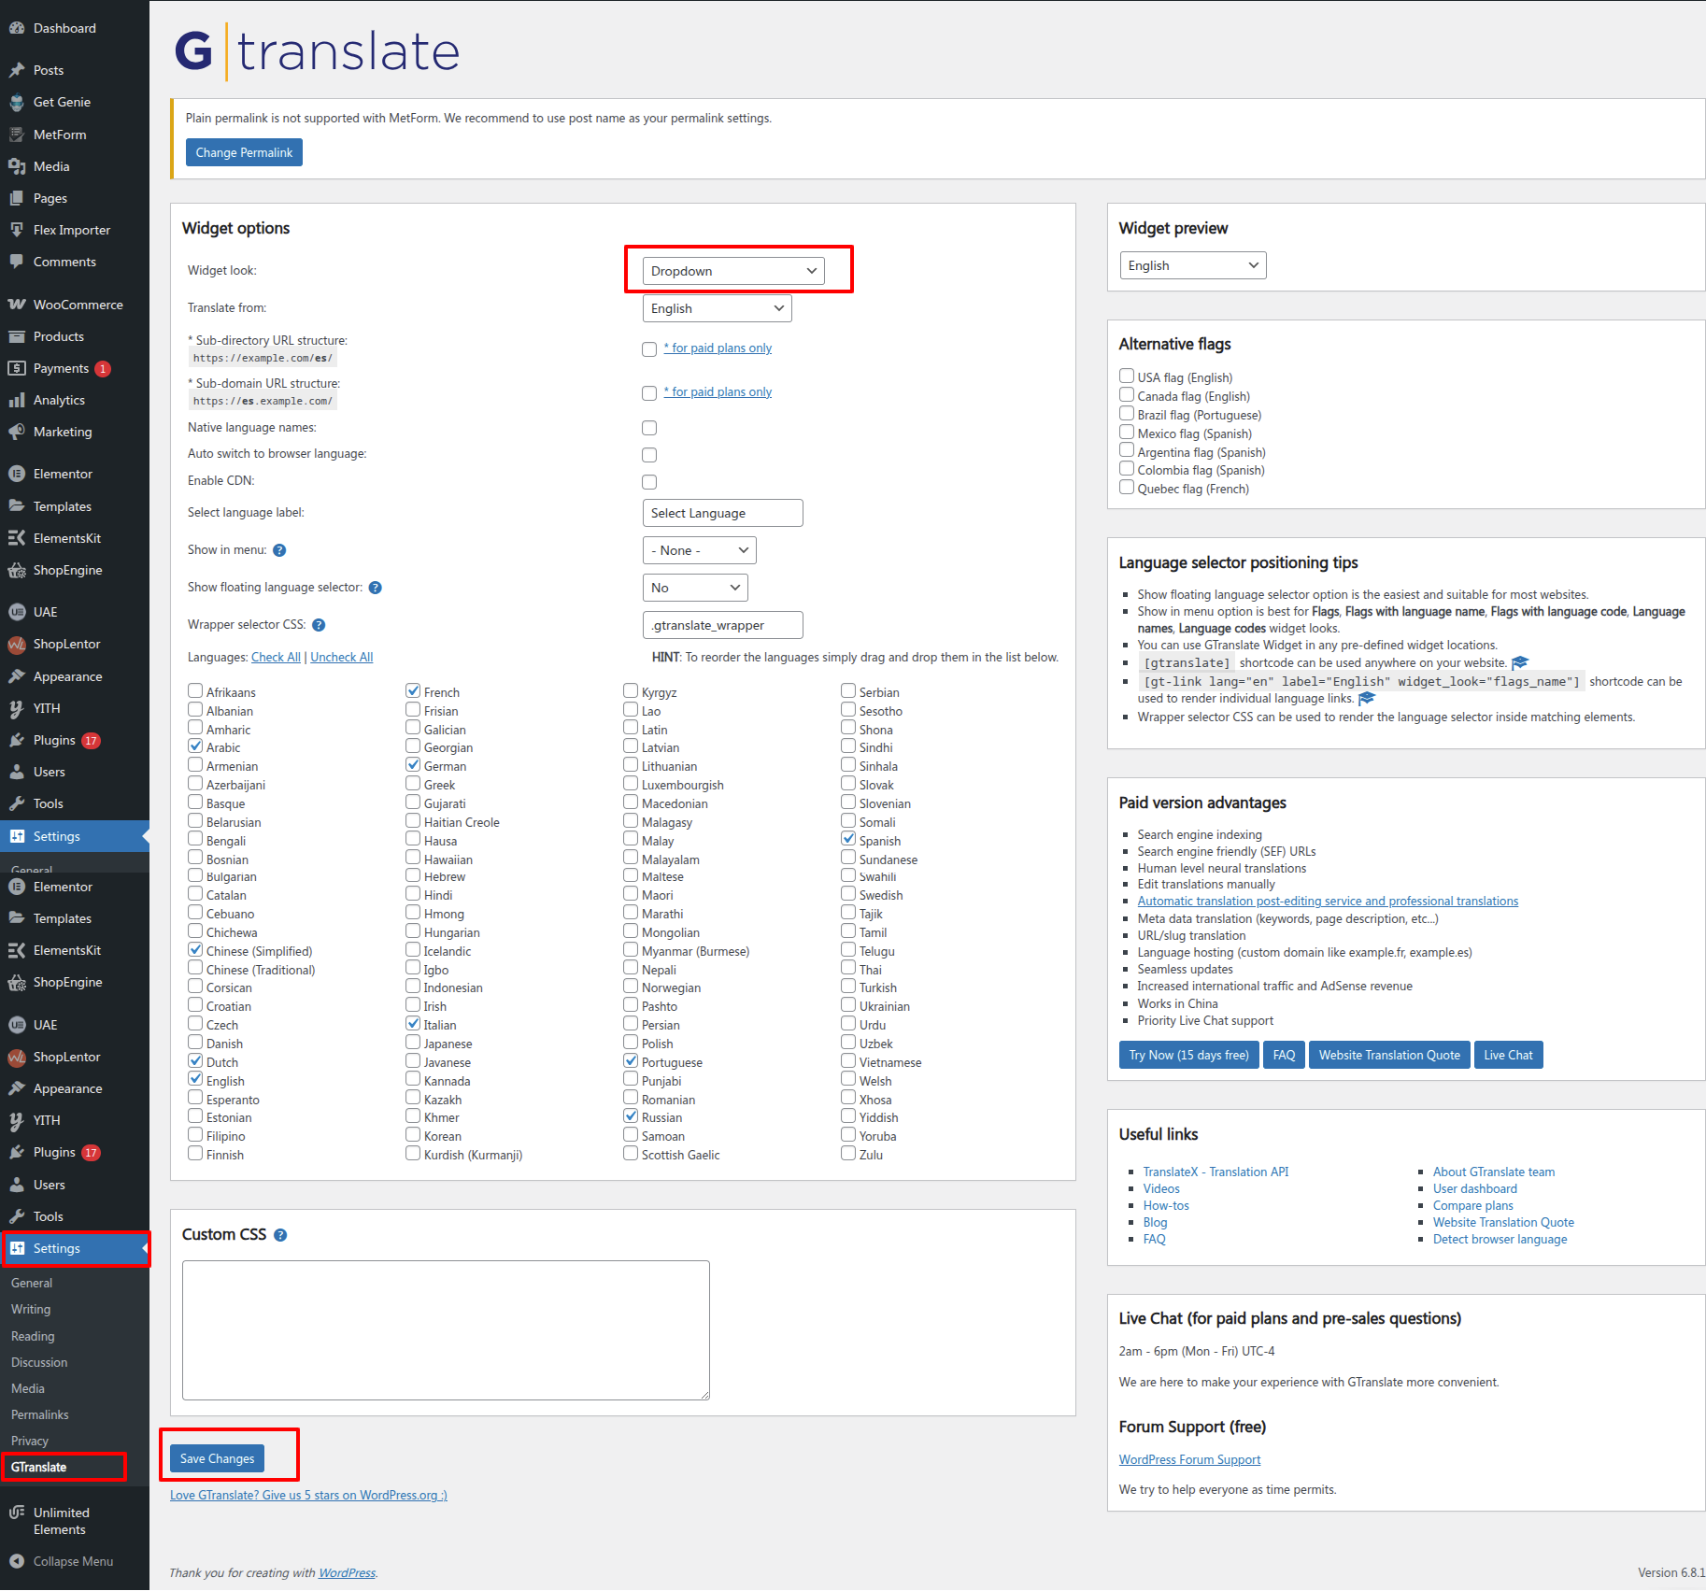Expand the Show in menu None dropdown
Screen dimensions: 1706x1591
coord(700,550)
